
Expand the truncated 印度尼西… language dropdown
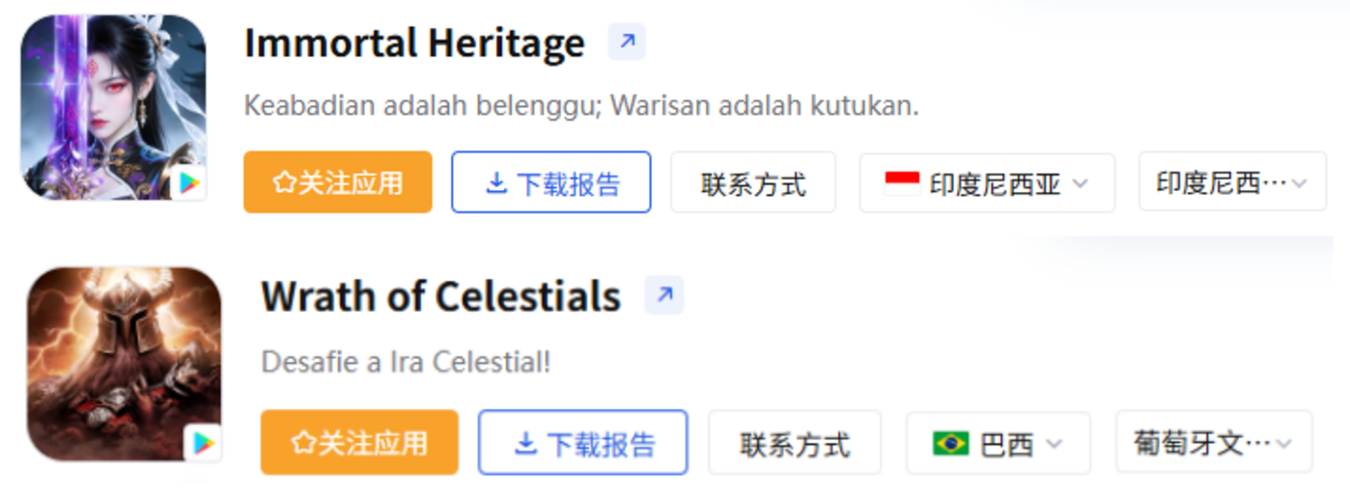[1232, 182]
